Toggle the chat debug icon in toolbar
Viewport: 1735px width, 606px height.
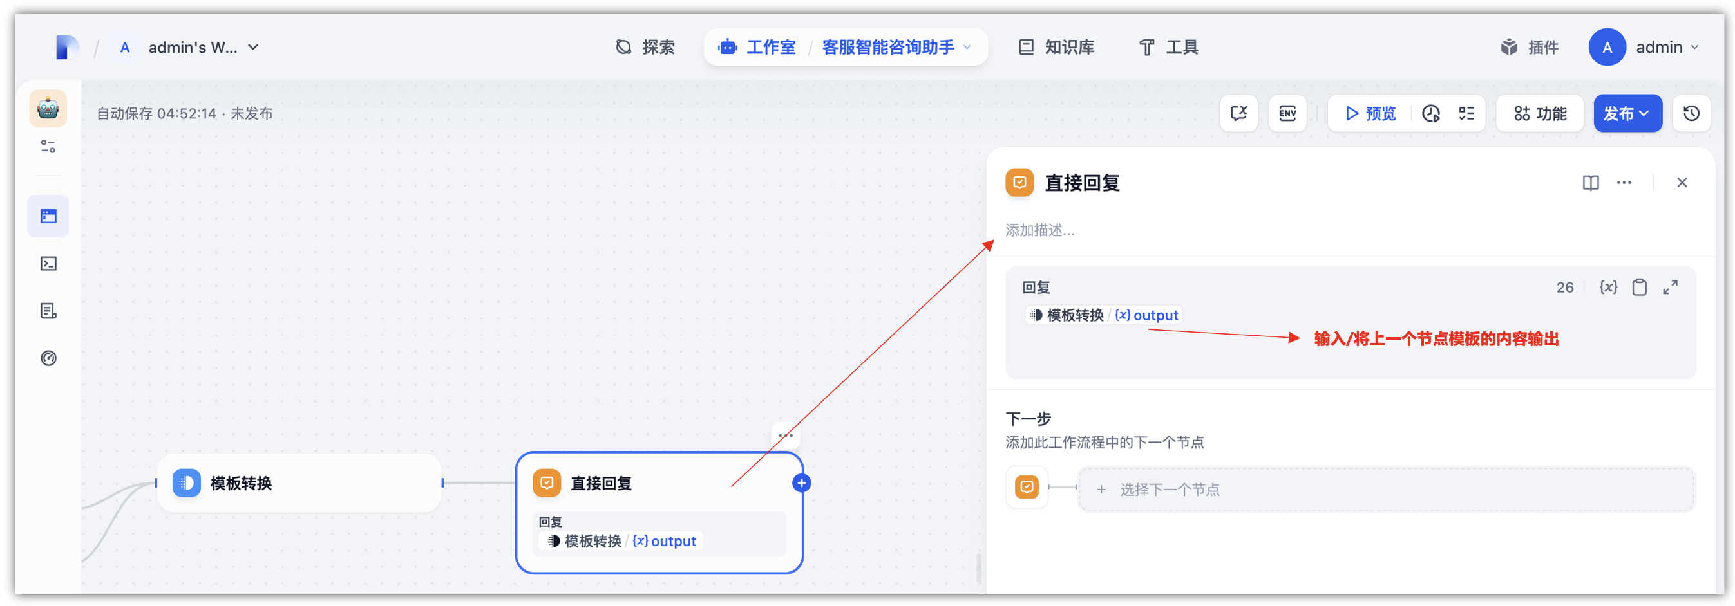click(x=1238, y=113)
